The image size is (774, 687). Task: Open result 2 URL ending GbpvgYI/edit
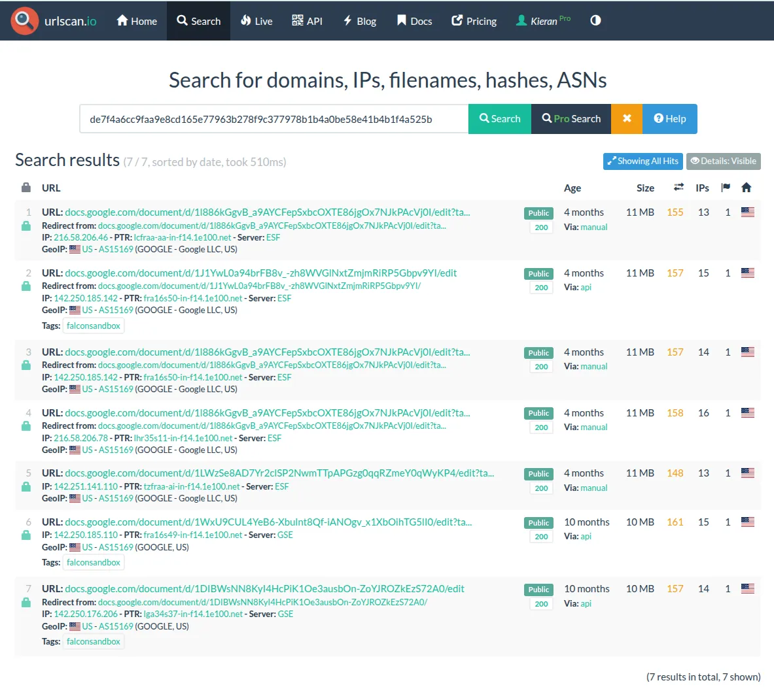[260, 273]
